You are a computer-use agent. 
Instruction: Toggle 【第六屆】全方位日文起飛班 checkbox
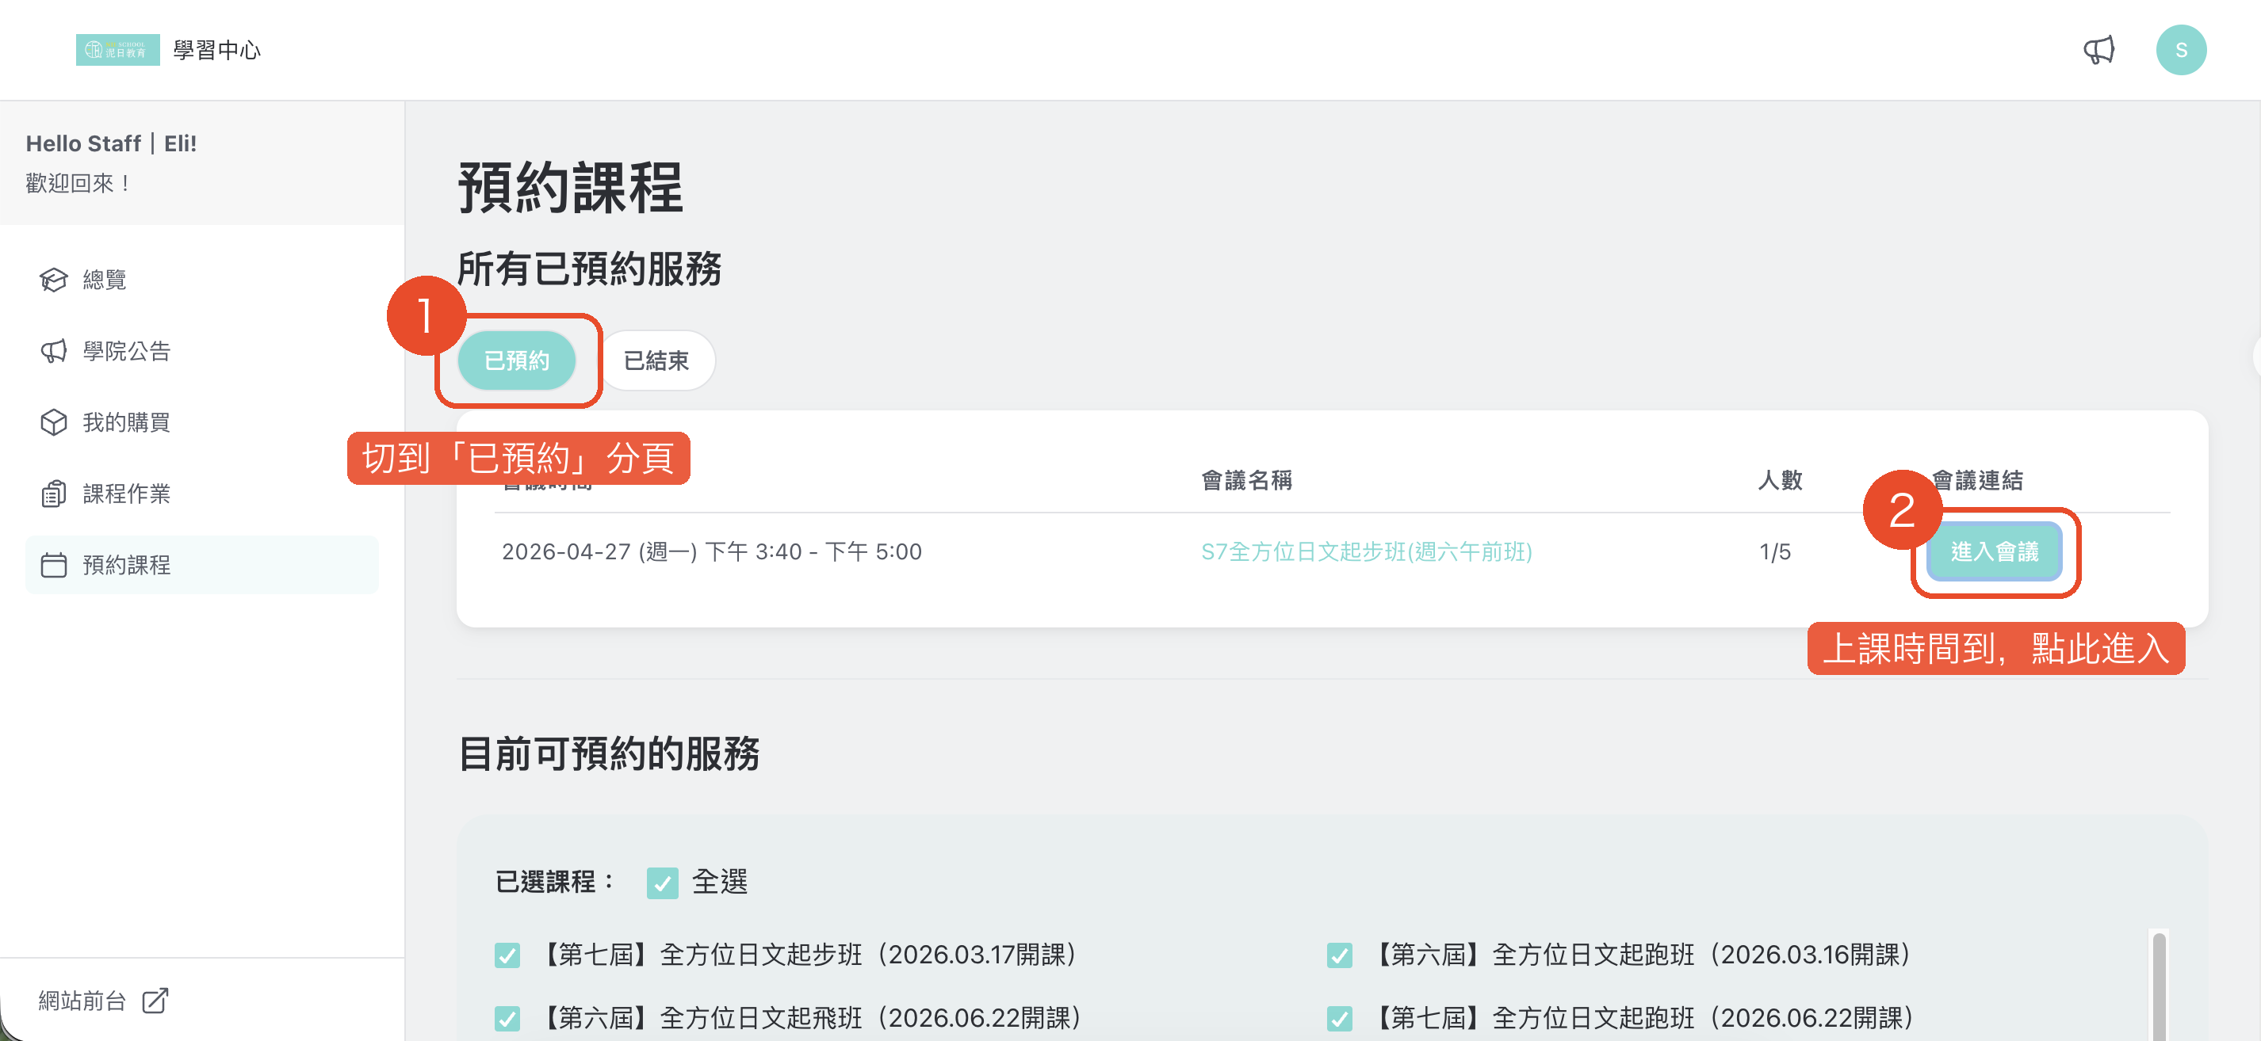point(507,1018)
